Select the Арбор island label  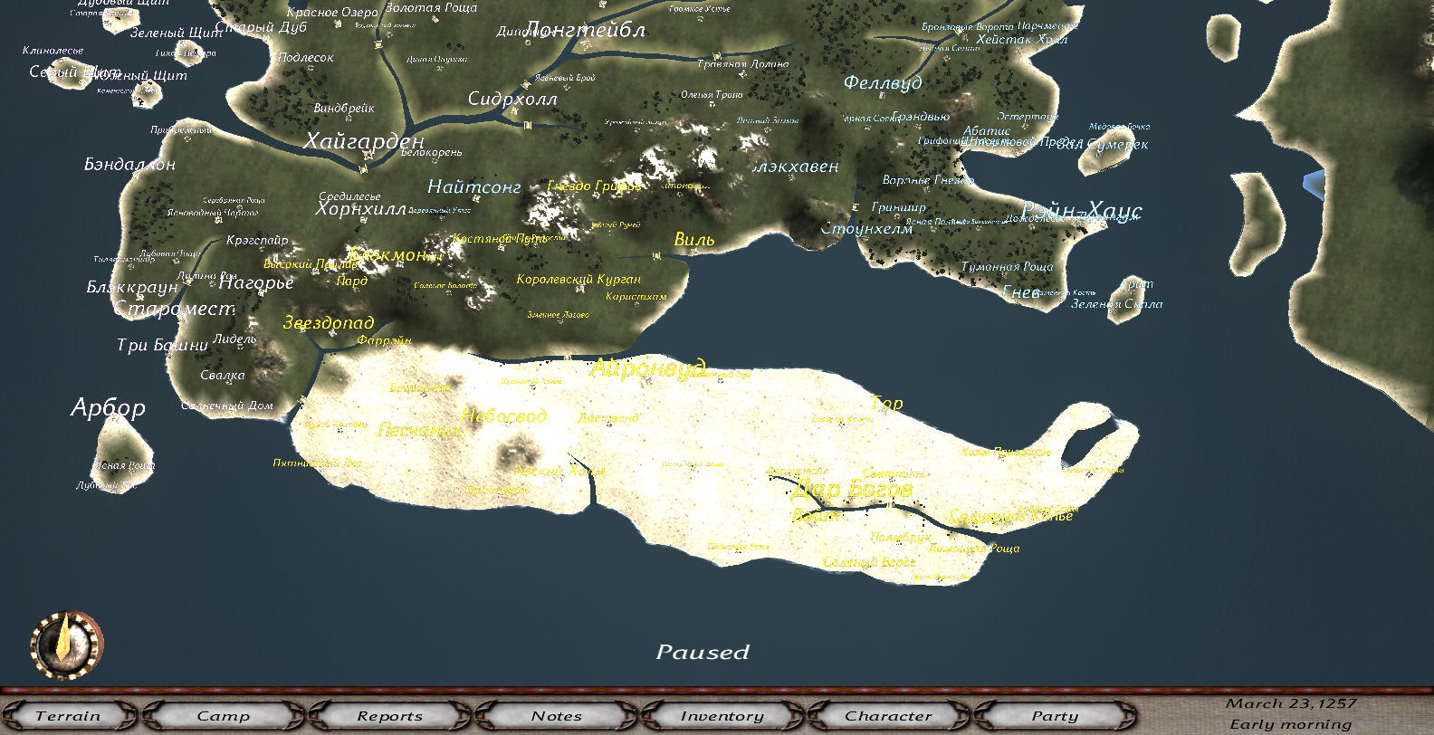(109, 407)
